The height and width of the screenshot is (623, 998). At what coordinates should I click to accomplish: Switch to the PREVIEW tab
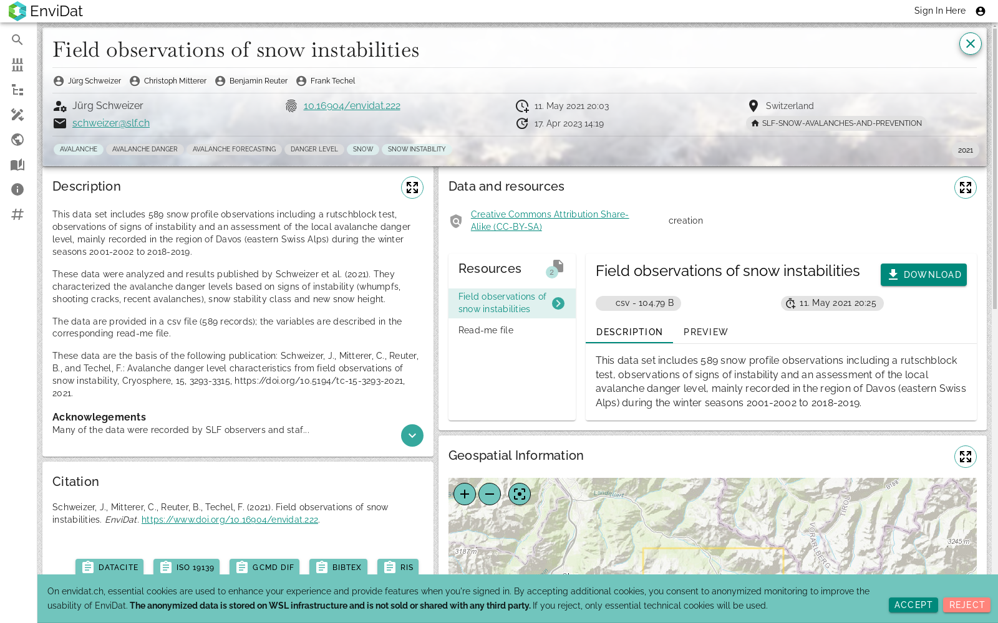coord(705,332)
